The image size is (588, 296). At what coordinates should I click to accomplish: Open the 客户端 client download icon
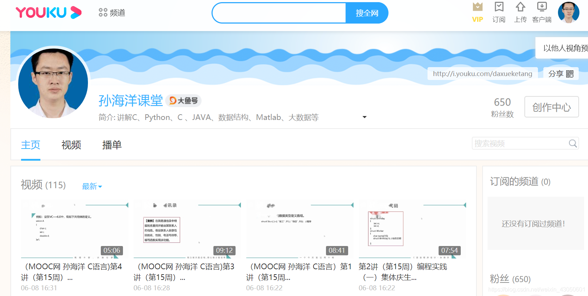pyautogui.click(x=542, y=7)
